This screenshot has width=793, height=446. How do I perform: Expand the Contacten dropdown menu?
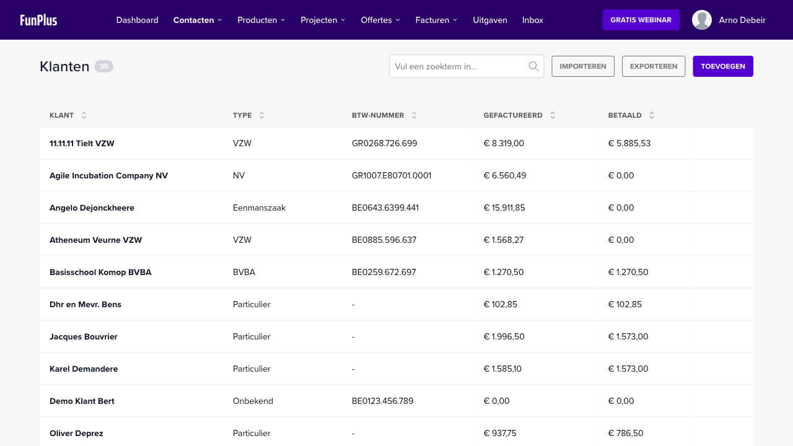[198, 20]
